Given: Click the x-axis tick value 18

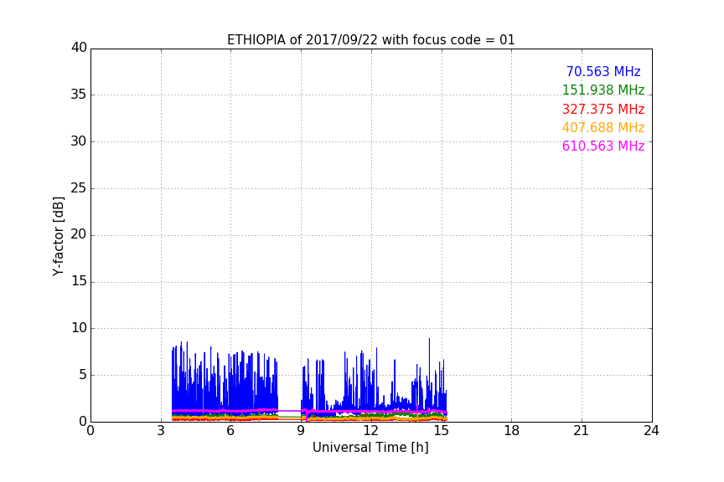Looking at the screenshot, I should pos(512,431).
